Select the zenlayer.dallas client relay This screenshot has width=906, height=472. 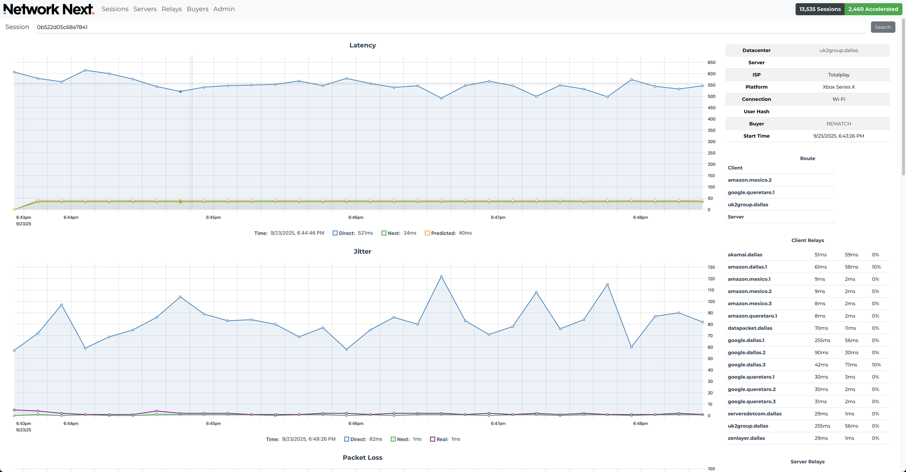tap(747, 438)
